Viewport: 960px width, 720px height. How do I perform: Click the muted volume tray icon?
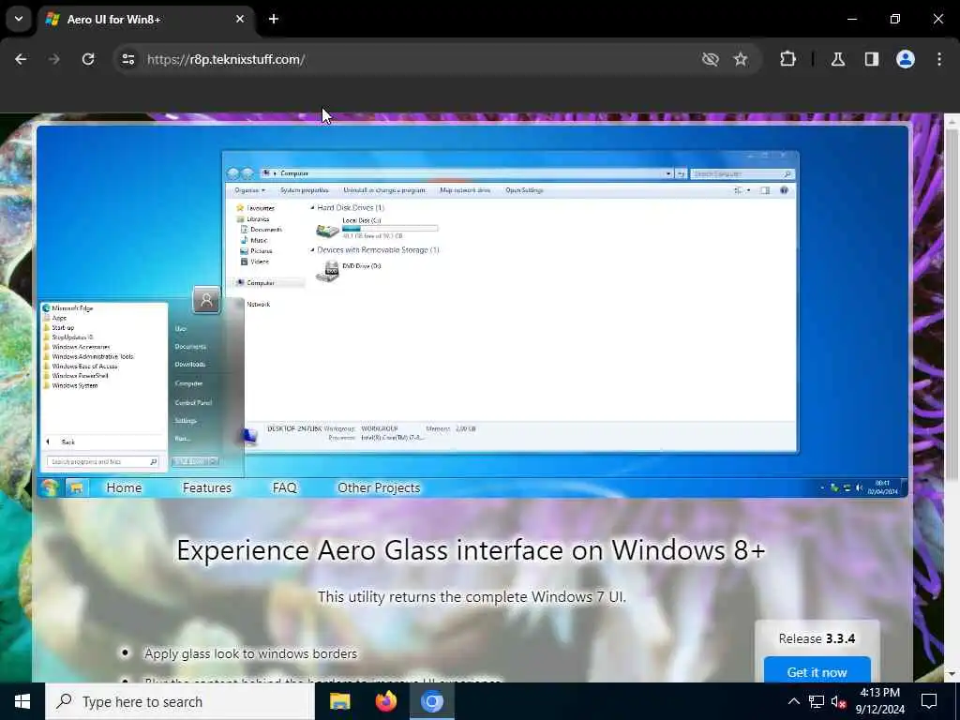tap(838, 701)
